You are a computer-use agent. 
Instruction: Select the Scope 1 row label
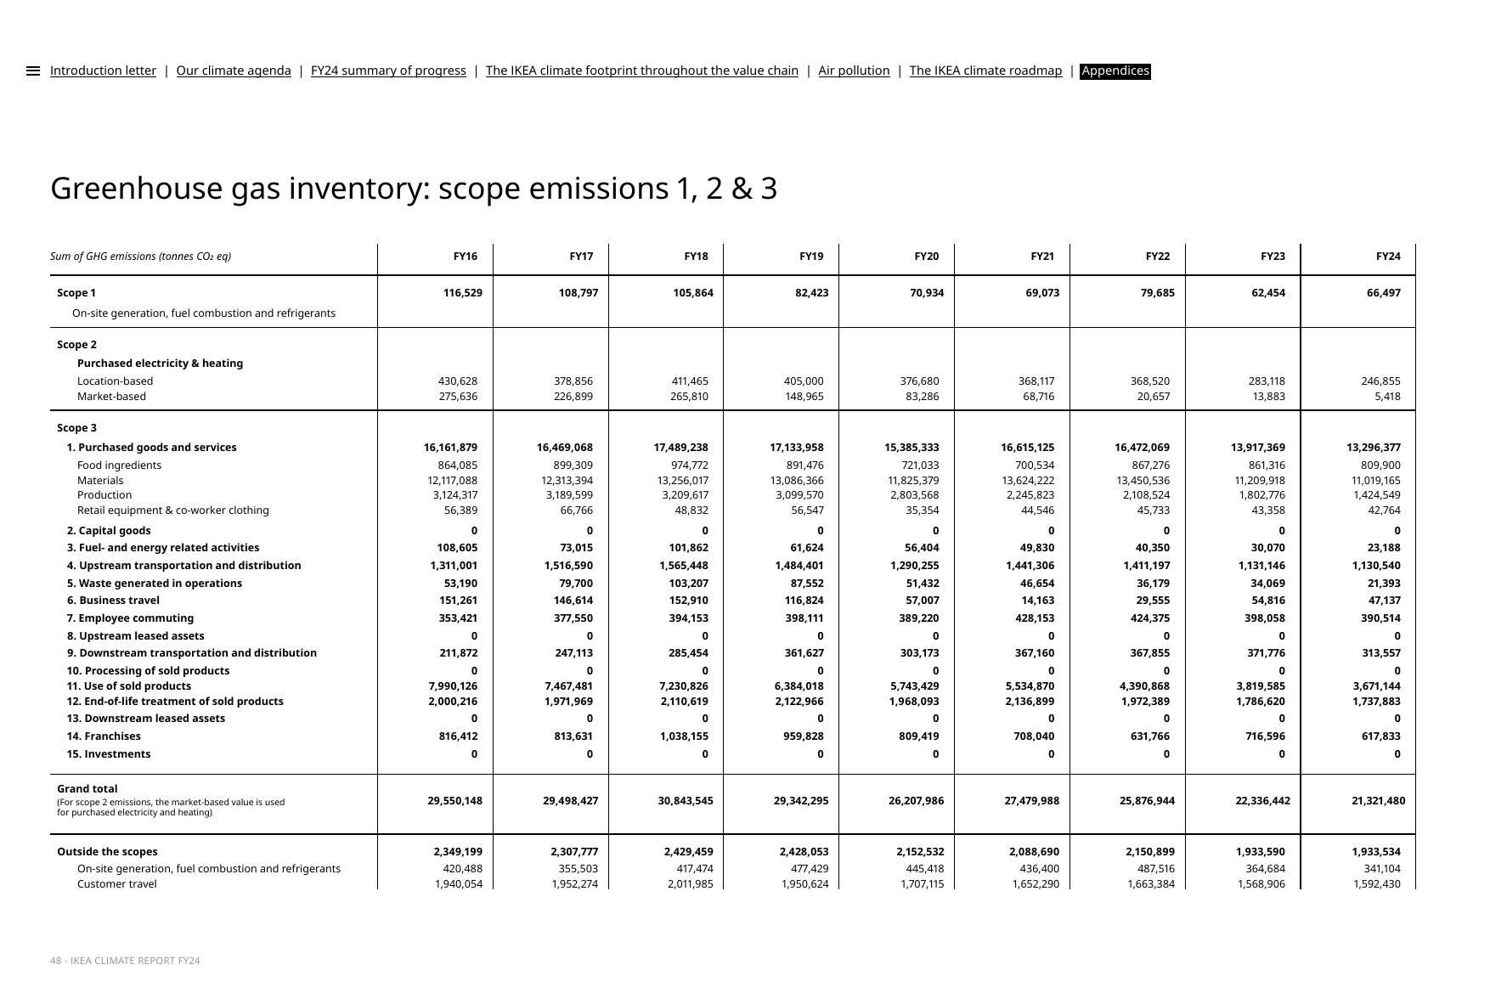pos(76,293)
